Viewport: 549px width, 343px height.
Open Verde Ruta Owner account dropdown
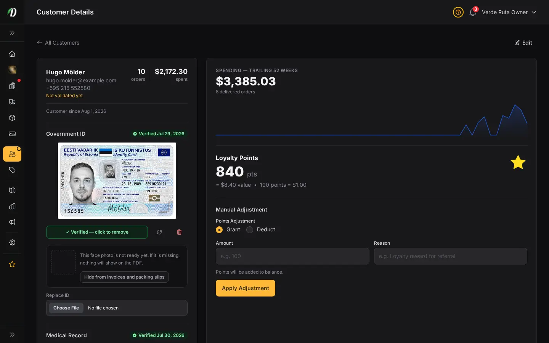[509, 12]
